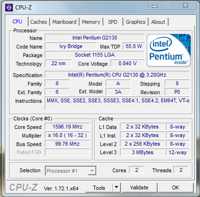
Task: Click the L1 Data size 2 x 32 KBytes
Action: (142, 127)
